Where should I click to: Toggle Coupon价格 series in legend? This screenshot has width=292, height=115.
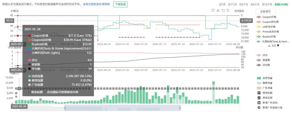[x=270, y=17]
